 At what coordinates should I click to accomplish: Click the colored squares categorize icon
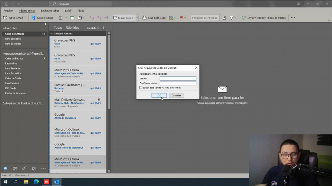point(171,18)
